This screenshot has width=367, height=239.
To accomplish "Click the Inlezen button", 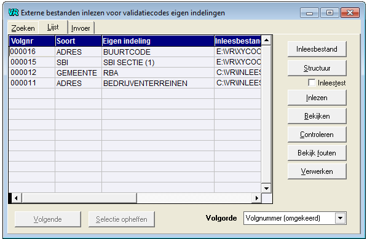I will tap(317, 98).
